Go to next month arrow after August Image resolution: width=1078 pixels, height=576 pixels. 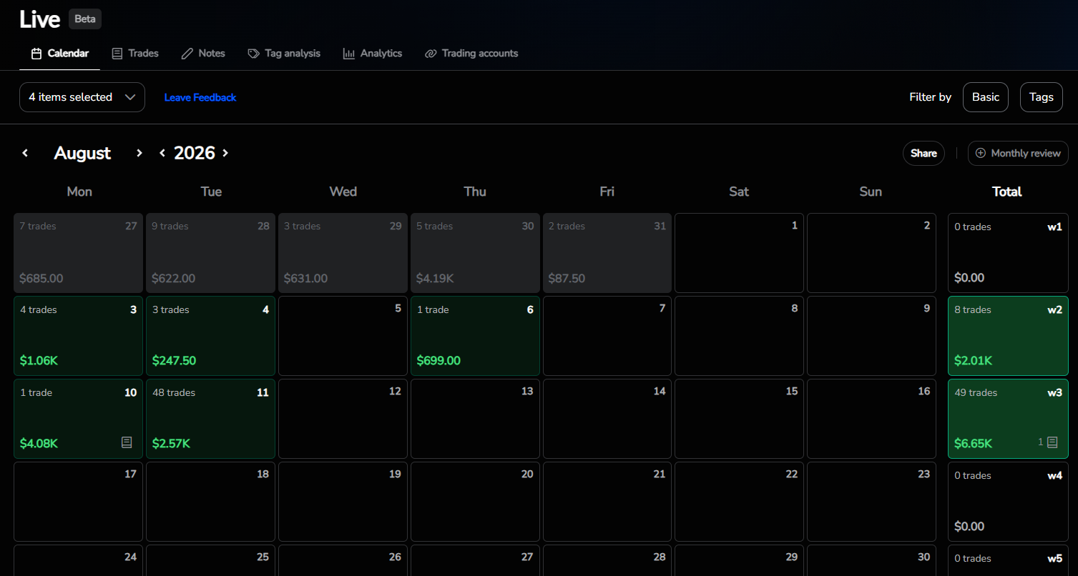[x=139, y=153]
